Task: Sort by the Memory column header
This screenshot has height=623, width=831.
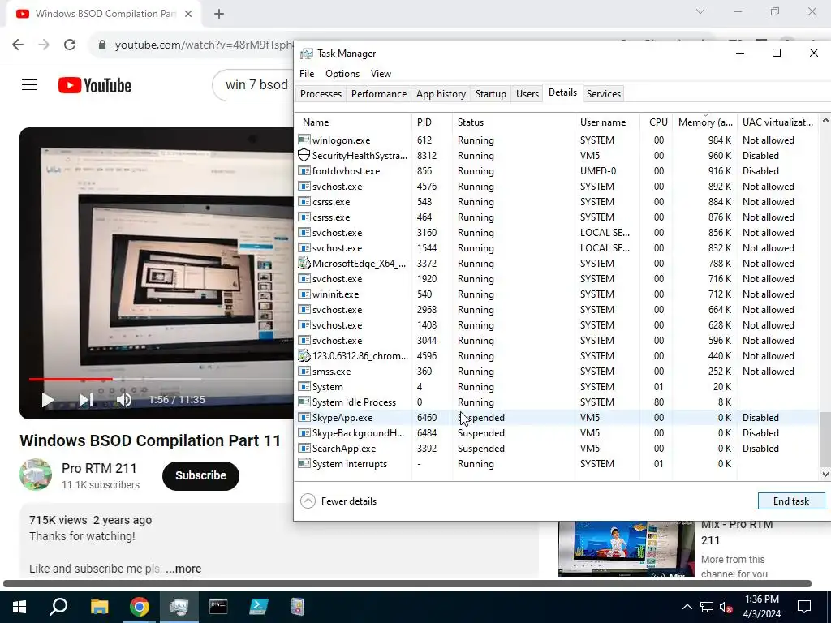Action: (x=705, y=122)
